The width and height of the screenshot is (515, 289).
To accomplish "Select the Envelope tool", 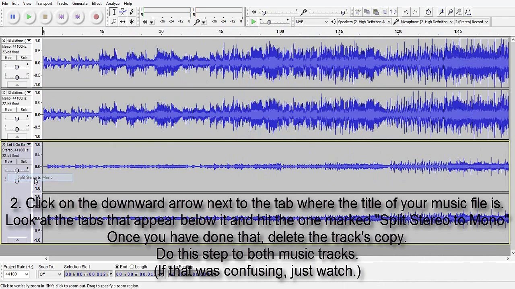I will 123,12.
